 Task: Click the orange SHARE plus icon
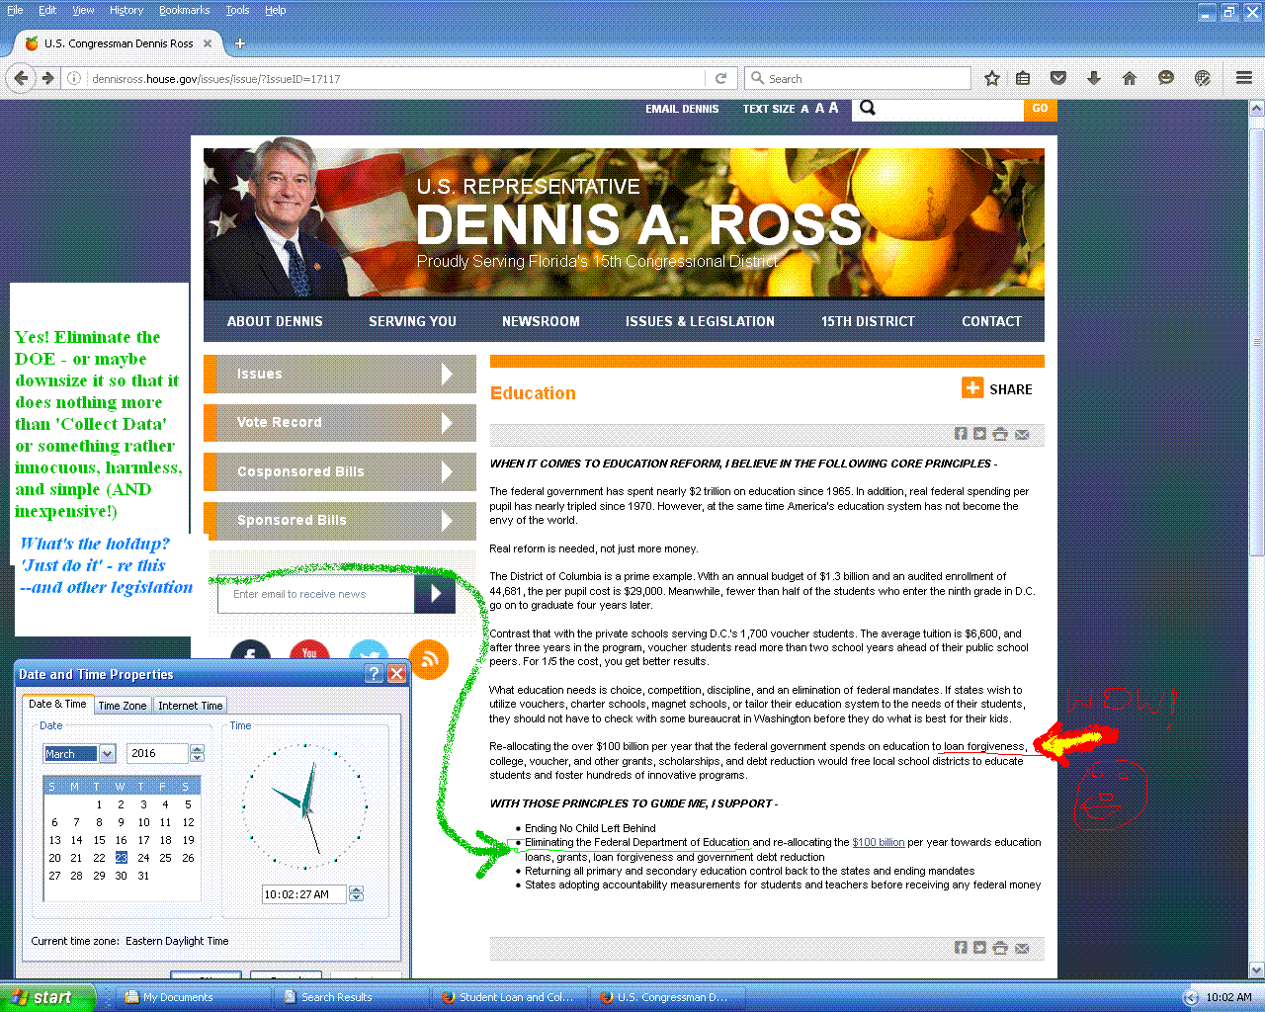pos(972,388)
